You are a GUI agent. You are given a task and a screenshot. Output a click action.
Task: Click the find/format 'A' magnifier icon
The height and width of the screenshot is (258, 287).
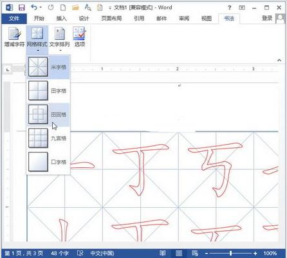tap(88, 8)
